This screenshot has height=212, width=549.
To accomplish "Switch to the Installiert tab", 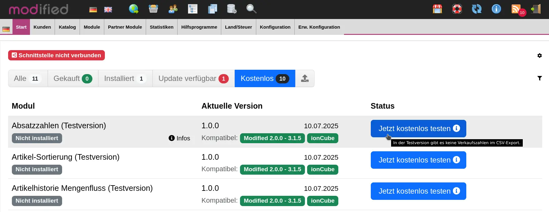I will click(125, 78).
